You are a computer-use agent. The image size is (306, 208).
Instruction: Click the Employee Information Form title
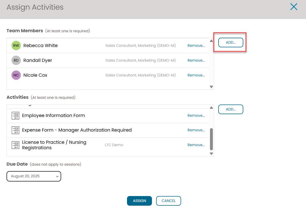click(x=54, y=116)
